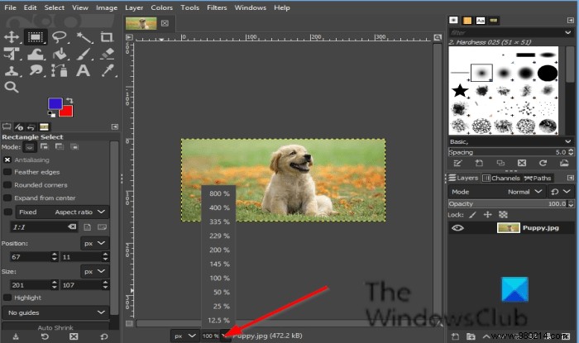Select the Bucket Fill tool
This screenshot has width=579, height=343.
pyautogui.click(x=60, y=54)
